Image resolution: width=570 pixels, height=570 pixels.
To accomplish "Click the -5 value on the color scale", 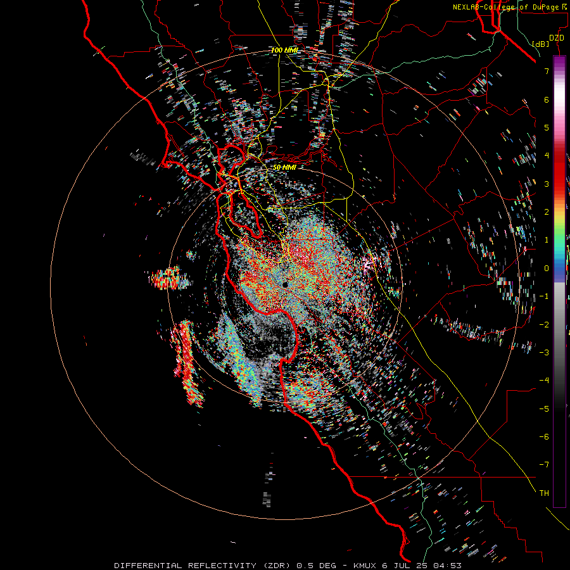I will (x=544, y=409).
